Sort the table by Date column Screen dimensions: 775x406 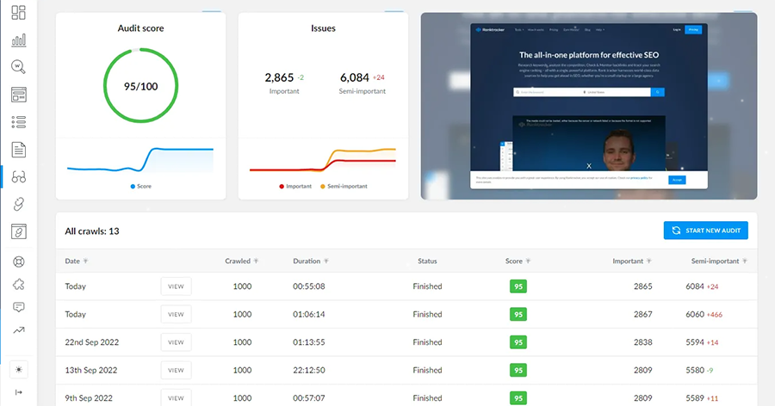(x=76, y=261)
